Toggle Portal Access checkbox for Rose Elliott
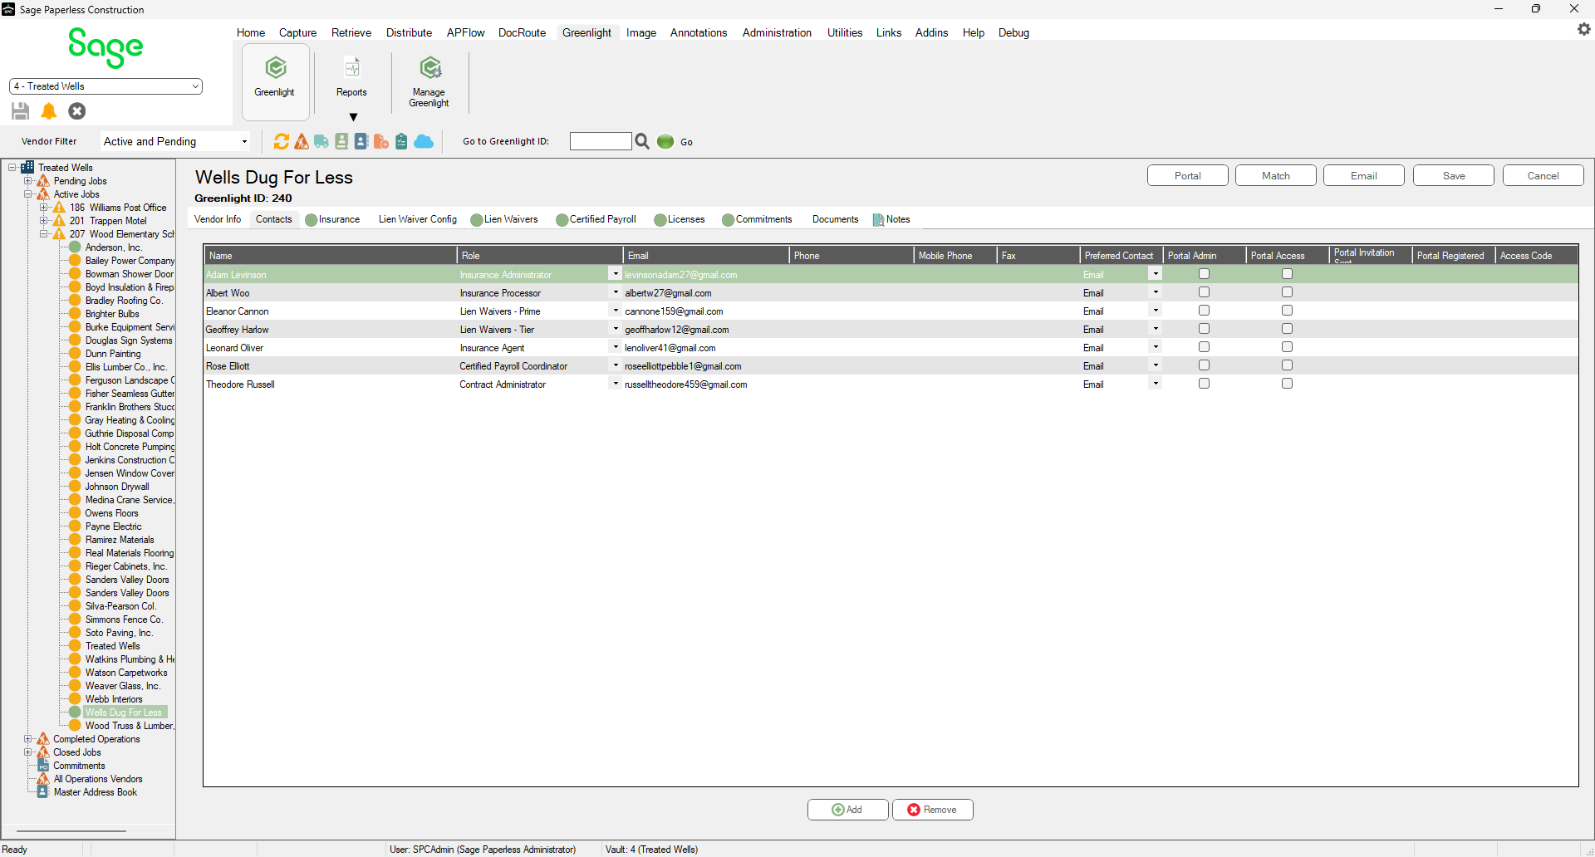The height and width of the screenshot is (857, 1595). click(1287, 365)
